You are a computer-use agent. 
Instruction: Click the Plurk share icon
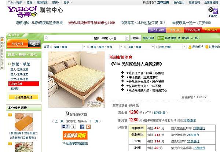pos(88,127)
